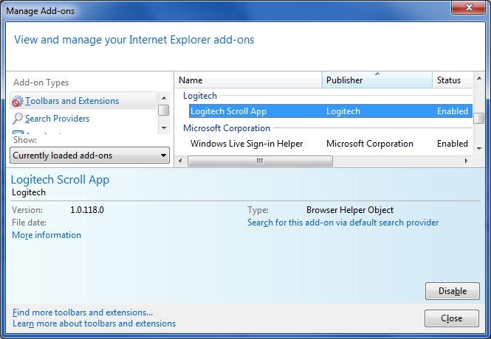Open the Show dropdown 'Currently loaded add-ons'
Screen dimensions: 491x339
[89, 155]
